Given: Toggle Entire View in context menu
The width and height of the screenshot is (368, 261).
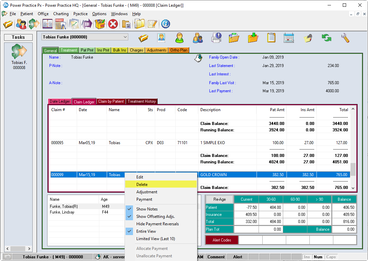Looking at the screenshot, I should (146, 231).
